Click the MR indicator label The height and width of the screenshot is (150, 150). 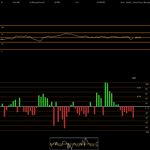click(134, 78)
